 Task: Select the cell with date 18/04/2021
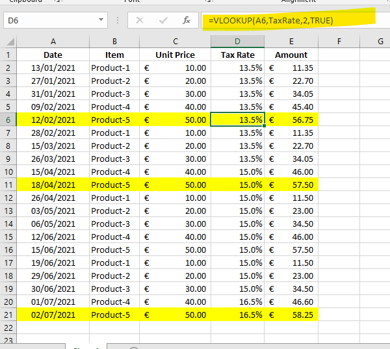(x=53, y=185)
